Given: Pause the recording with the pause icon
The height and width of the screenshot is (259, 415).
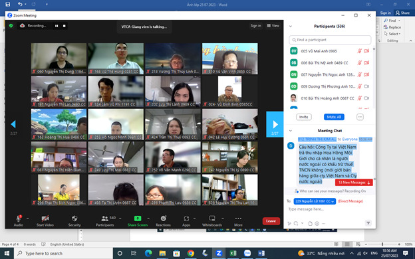Looking at the screenshot, I should click(x=57, y=26).
